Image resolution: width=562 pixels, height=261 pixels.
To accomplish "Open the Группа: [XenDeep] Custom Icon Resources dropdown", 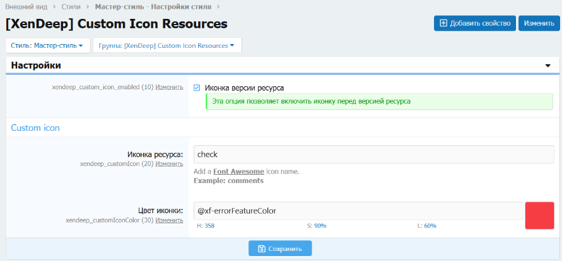I will [167, 46].
